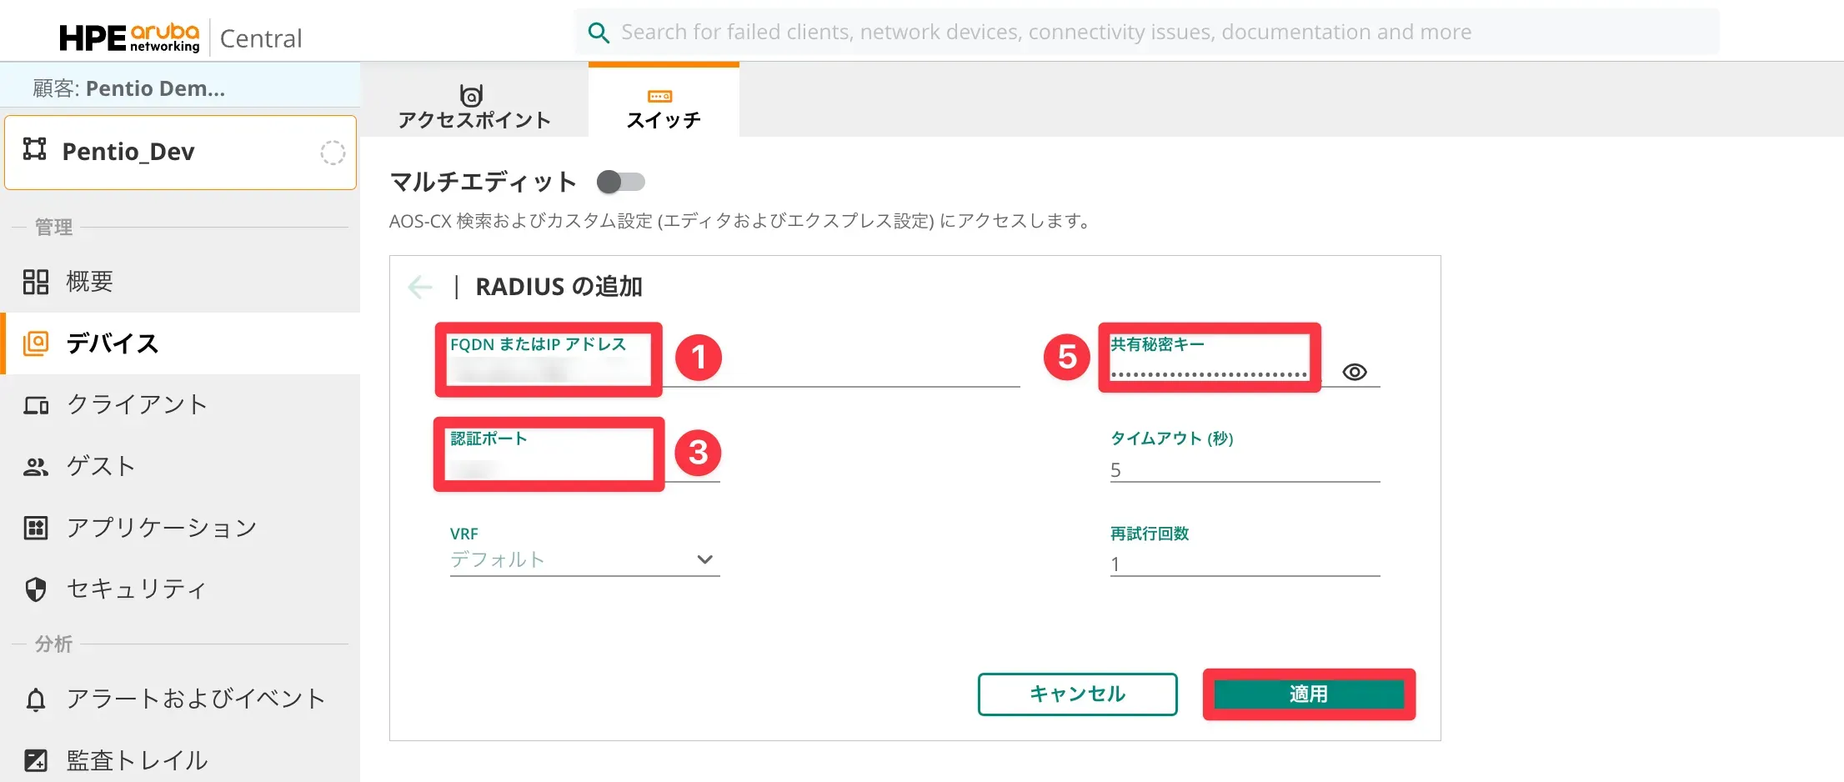Image resolution: width=1844 pixels, height=782 pixels.
Task: Show the shared secret key with eye icon
Action: click(x=1355, y=372)
